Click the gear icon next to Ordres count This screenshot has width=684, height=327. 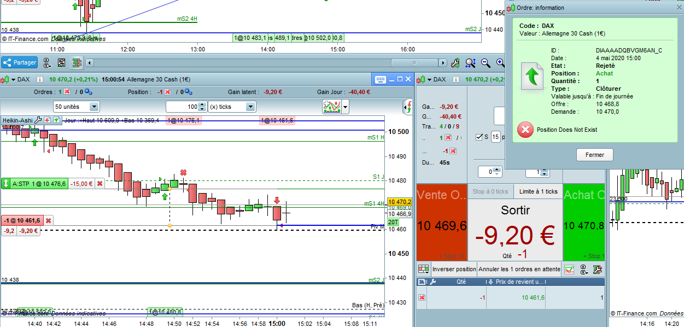click(x=88, y=92)
